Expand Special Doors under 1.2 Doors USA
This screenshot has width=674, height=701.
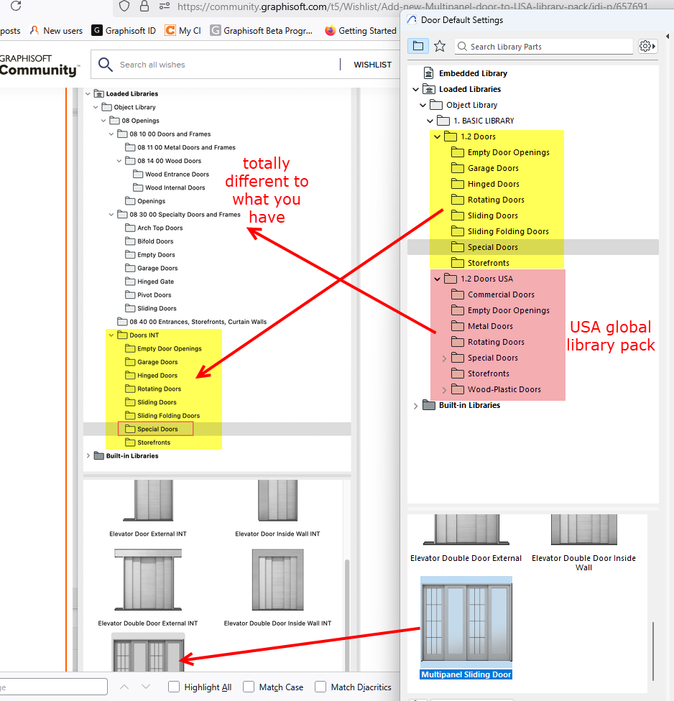click(x=444, y=358)
